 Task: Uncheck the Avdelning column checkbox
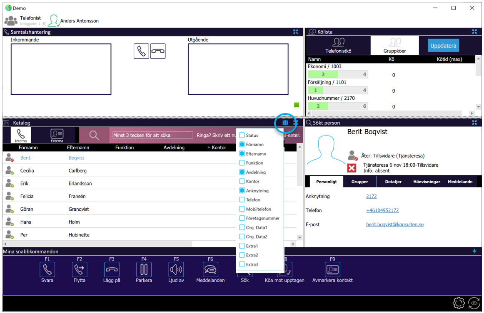pos(242,172)
